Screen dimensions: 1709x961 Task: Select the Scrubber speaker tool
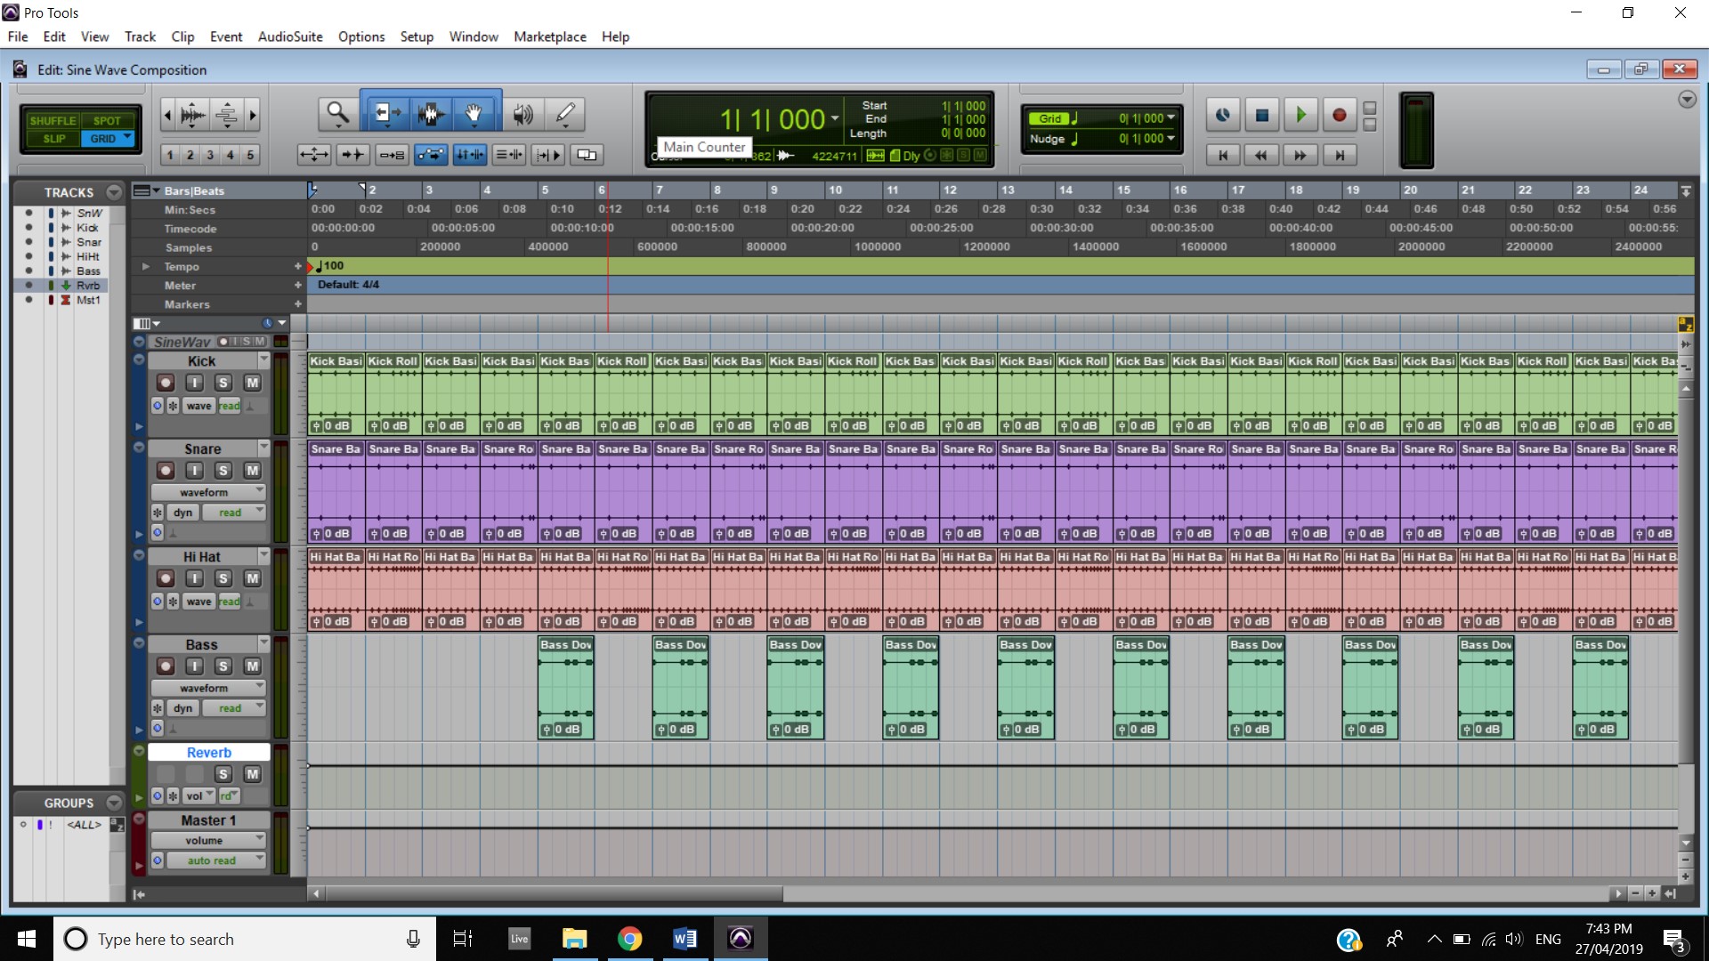point(522,114)
